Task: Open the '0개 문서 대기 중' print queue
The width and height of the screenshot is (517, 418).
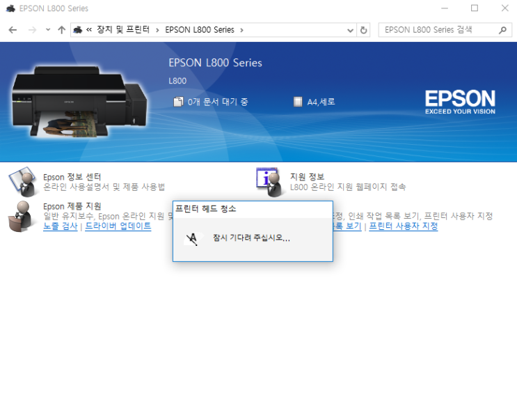Action: pyautogui.click(x=218, y=102)
